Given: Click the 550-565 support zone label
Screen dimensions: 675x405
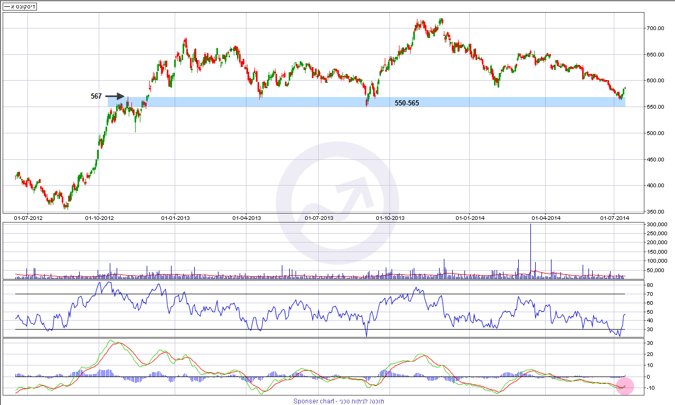Looking at the screenshot, I should point(407,103).
